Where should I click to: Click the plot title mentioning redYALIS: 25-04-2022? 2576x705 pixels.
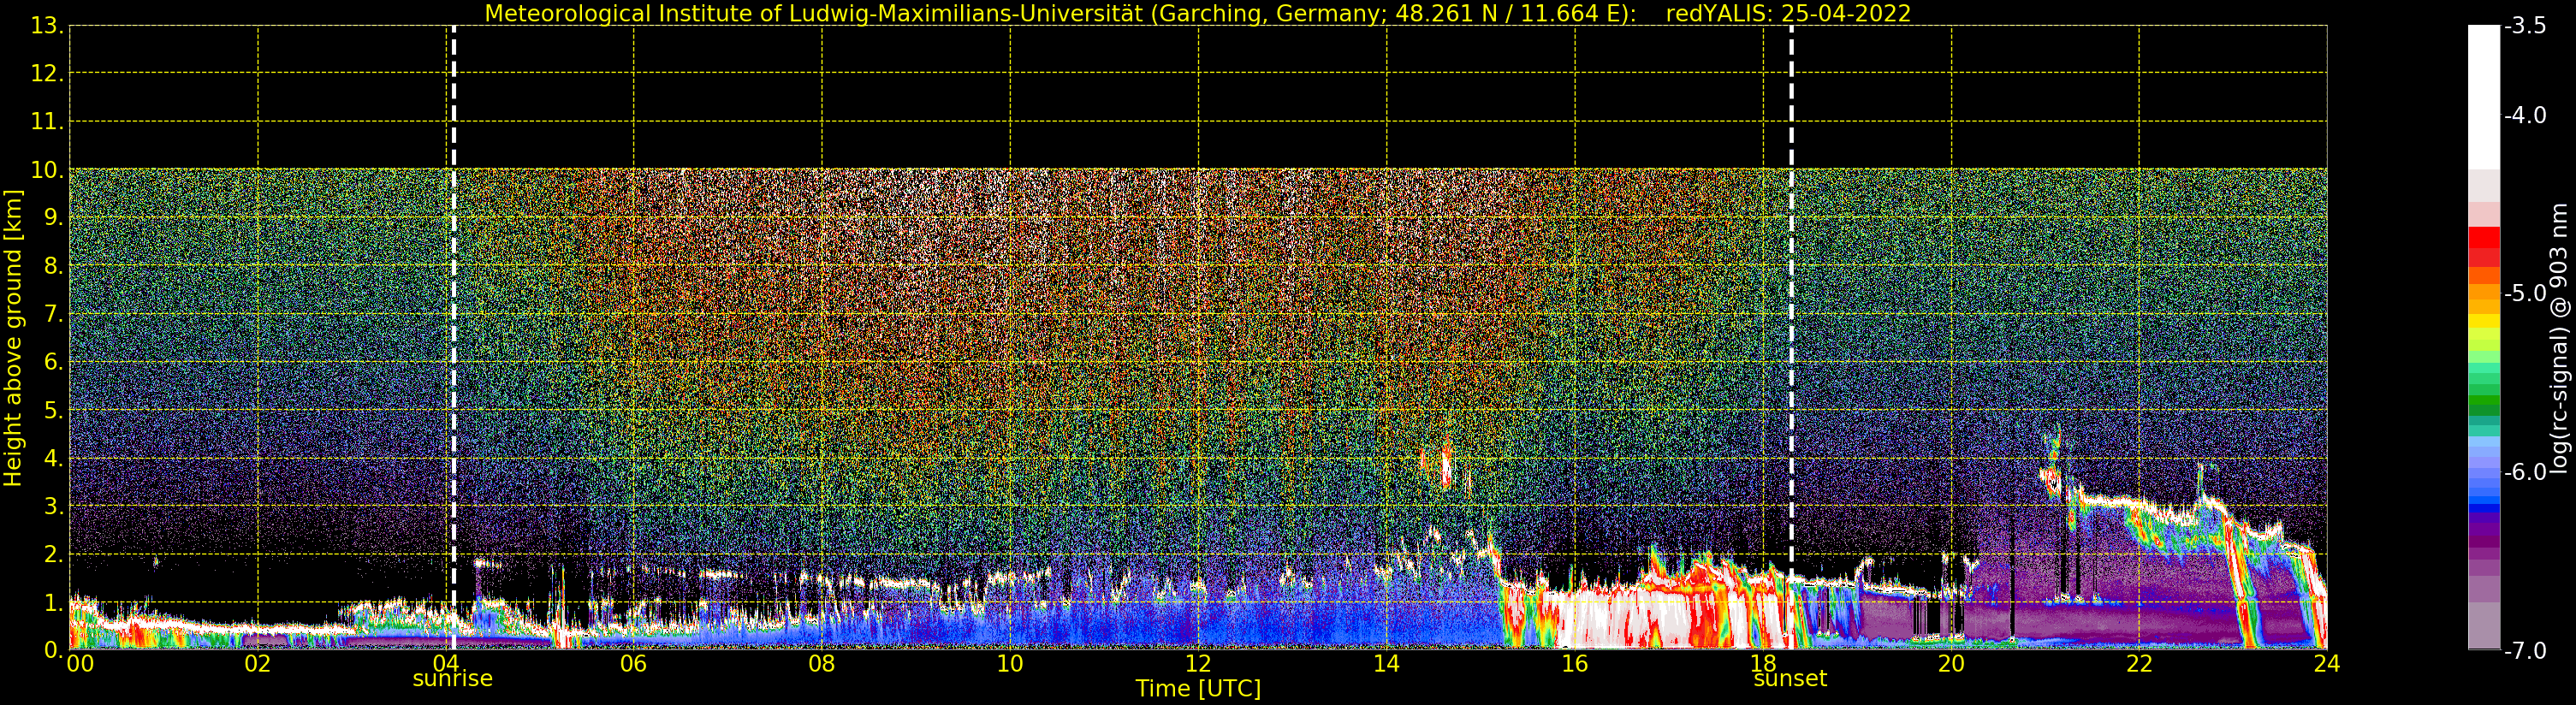1198,13
